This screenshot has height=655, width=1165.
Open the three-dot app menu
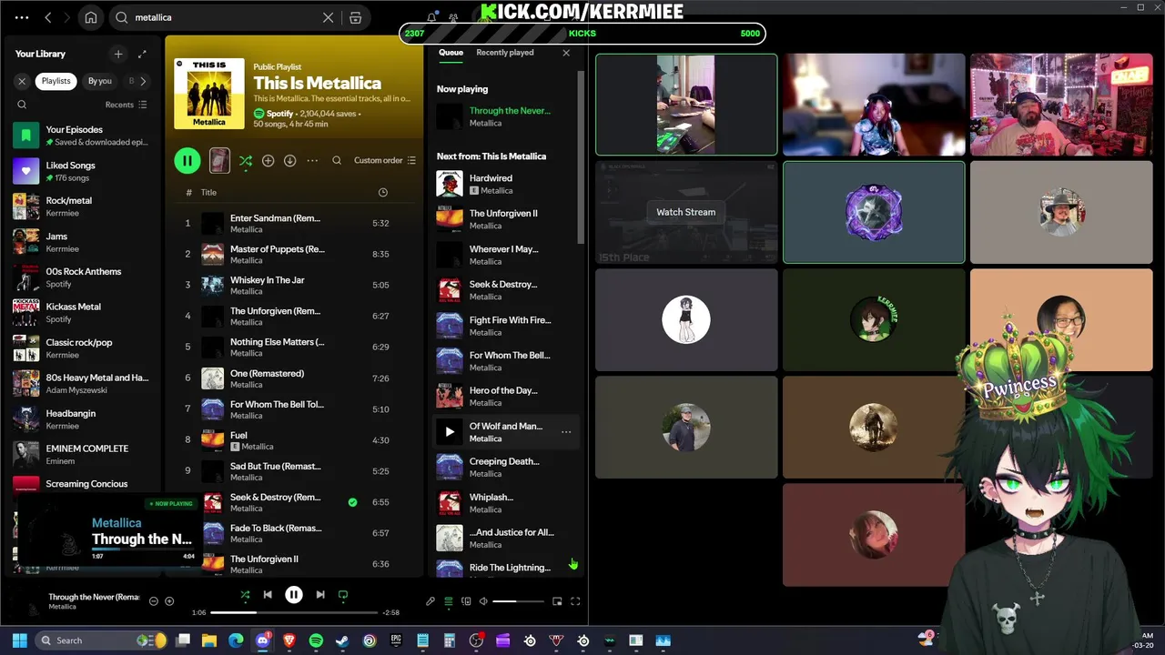(x=22, y=17)
